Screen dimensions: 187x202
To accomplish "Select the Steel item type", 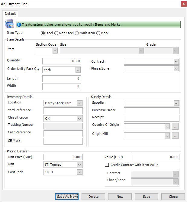I will pos(43,33).
